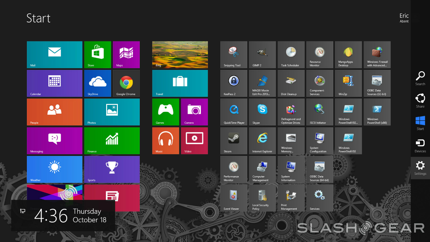Open the Devices charm
The image size is (430, 242).
pos(420,146)
